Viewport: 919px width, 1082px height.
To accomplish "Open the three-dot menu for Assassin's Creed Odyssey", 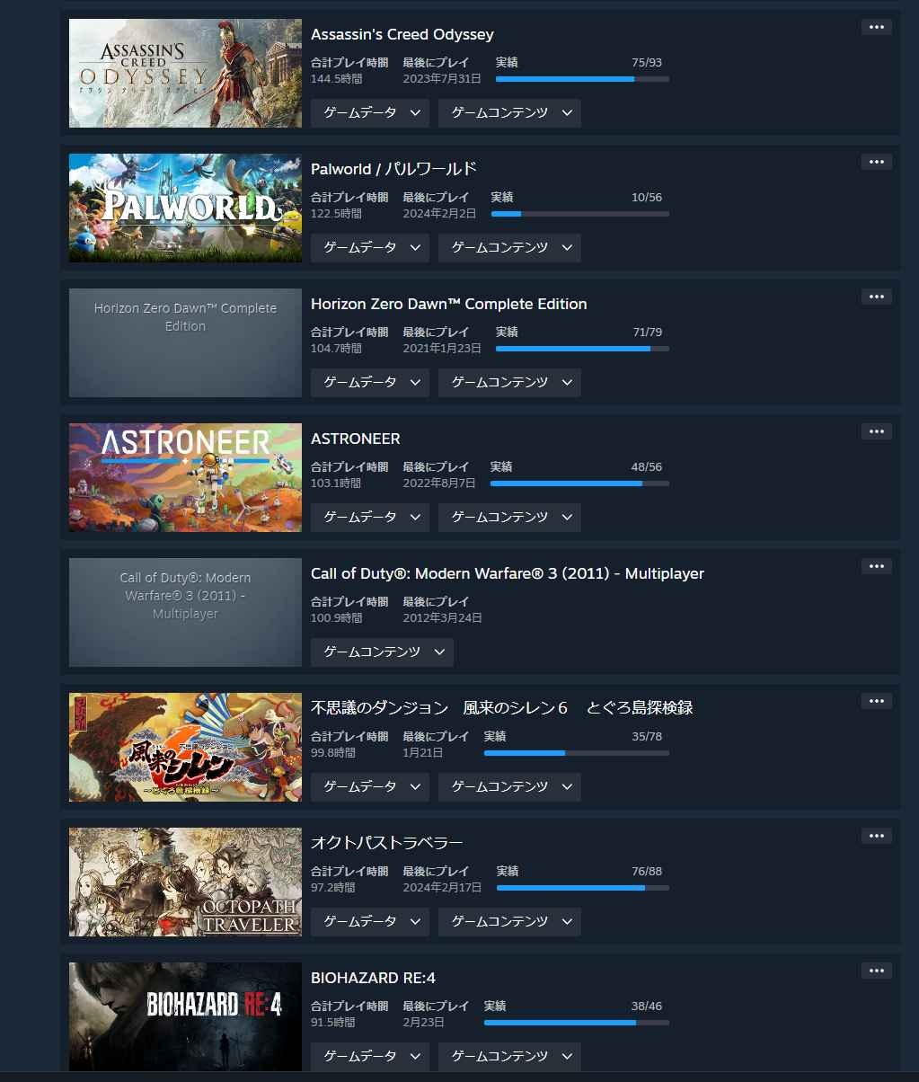I will point(876,27).
